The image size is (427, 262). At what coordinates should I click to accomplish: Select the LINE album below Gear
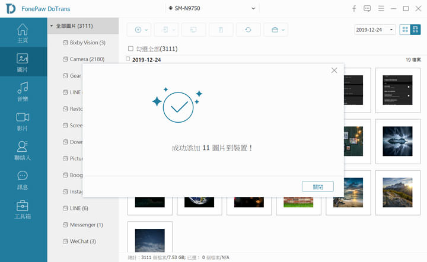(x=72, y=92)
